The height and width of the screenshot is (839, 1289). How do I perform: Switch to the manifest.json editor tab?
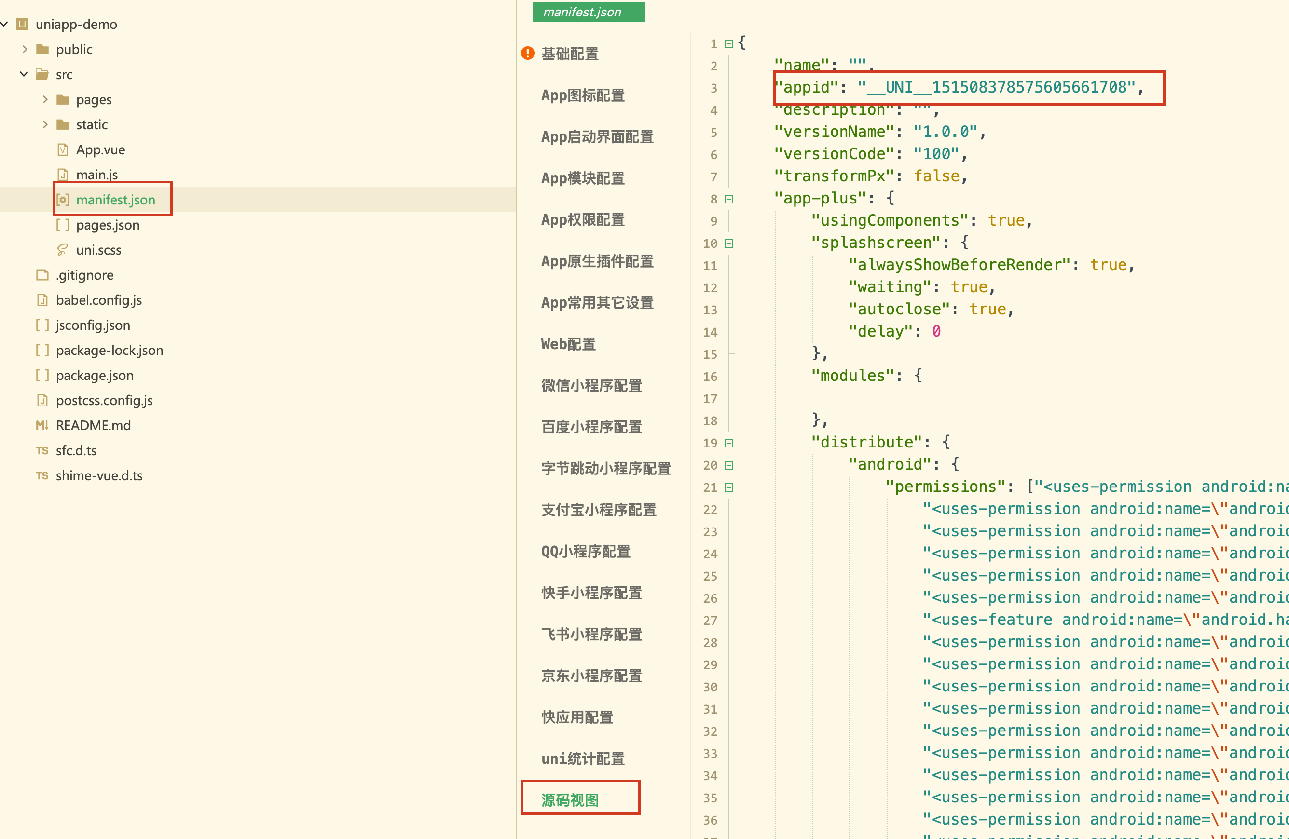click(x=588, y=12)
